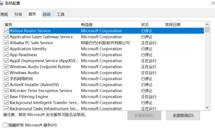215x128 pixels.
Task: Select the Application Identity service row
Action: [x=104, y=49]
